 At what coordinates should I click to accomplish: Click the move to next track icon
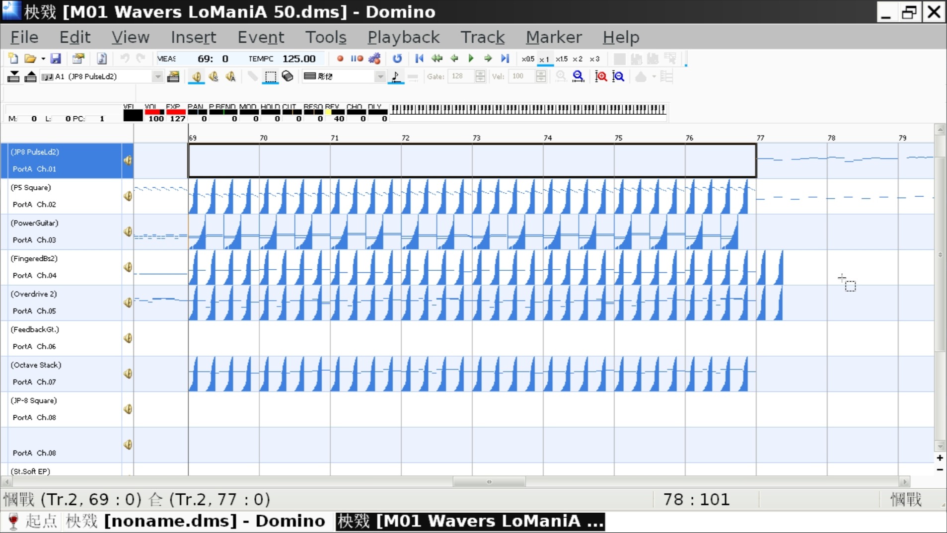tap(13, 76)
